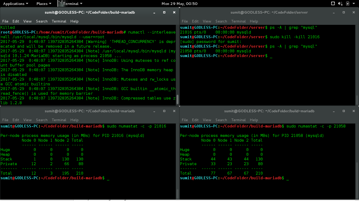Click the date and time in top bar
The width and height of the screenshot is (359, 201).
point(179,4)
